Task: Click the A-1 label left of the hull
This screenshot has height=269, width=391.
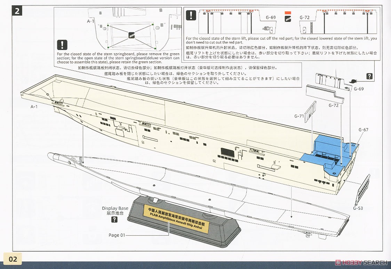Action: [34, 107]
